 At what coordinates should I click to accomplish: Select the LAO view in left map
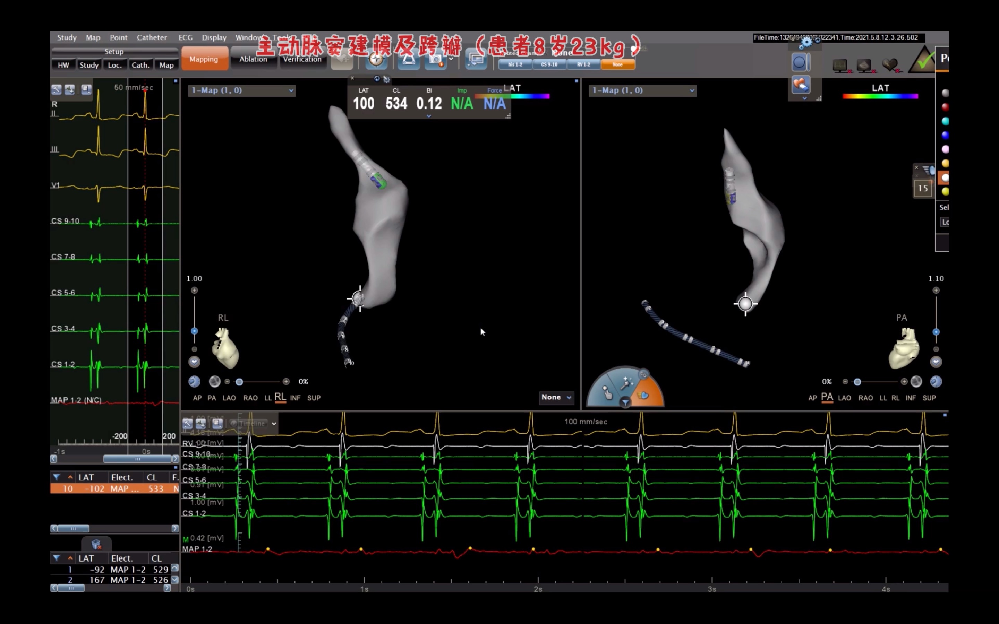(x=229, y=398)
